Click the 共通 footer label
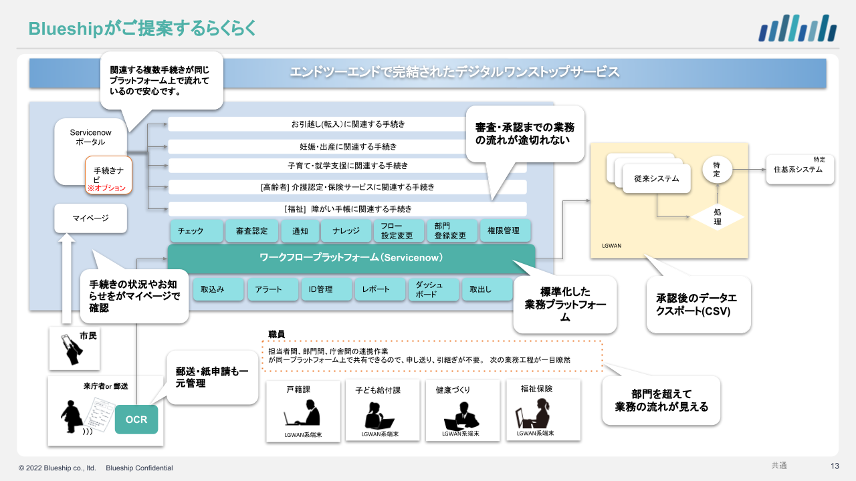Screen dimensions: 856x481 click(x=779, y=466)
